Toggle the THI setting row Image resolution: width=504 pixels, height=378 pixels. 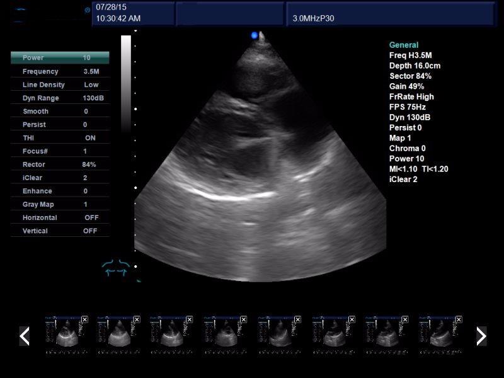60,138
